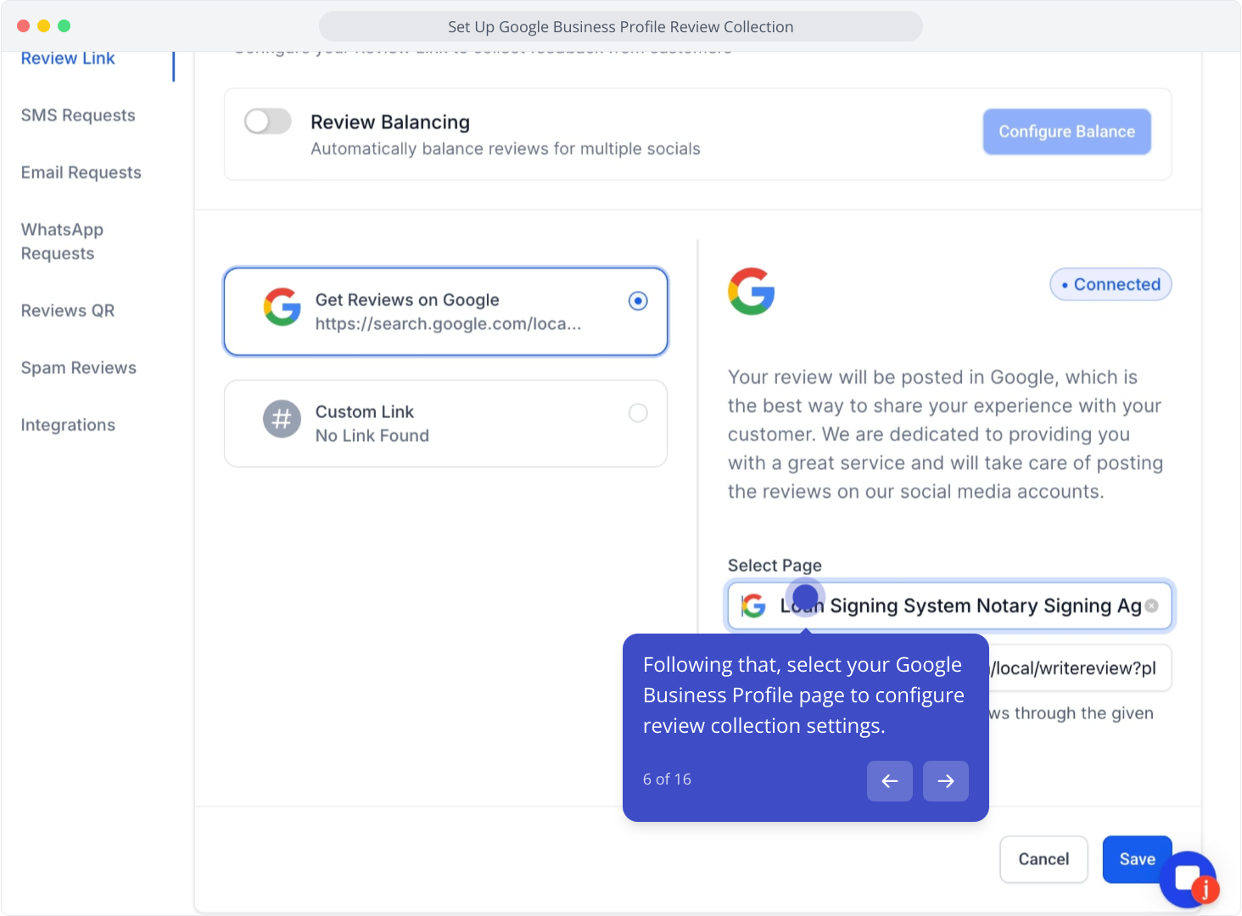Click 'No Link Found' text
This screenshot has height=916, width=1242.
(x=372, y=436)
